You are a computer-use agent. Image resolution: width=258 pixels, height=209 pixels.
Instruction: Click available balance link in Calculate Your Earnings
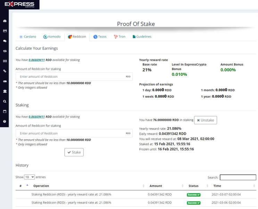click(37, 60)
